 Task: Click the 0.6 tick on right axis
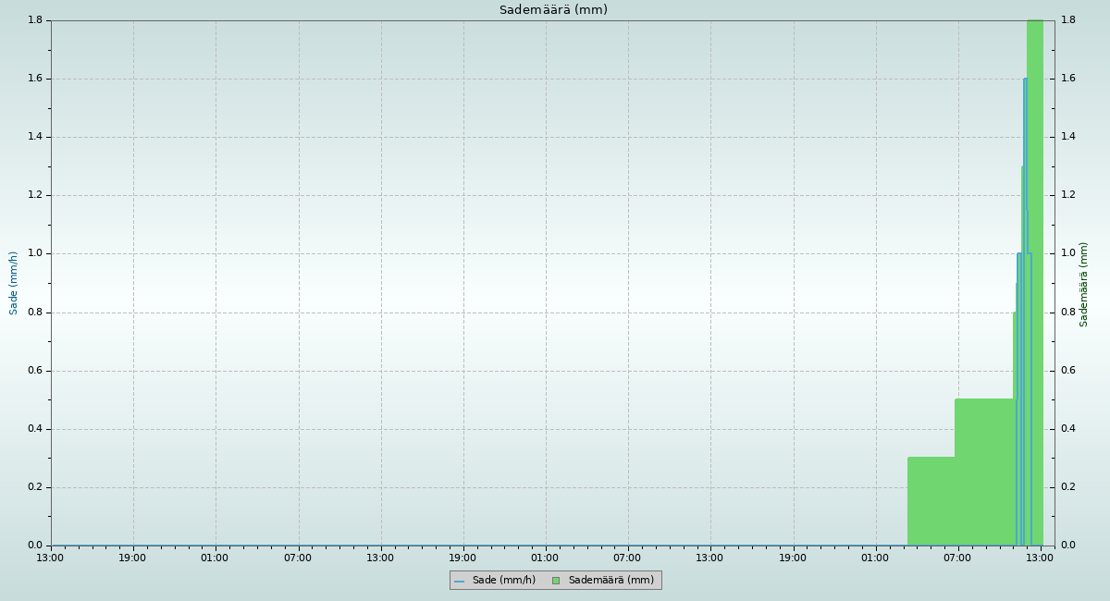pyautogui.click(x=1068, y=371)
